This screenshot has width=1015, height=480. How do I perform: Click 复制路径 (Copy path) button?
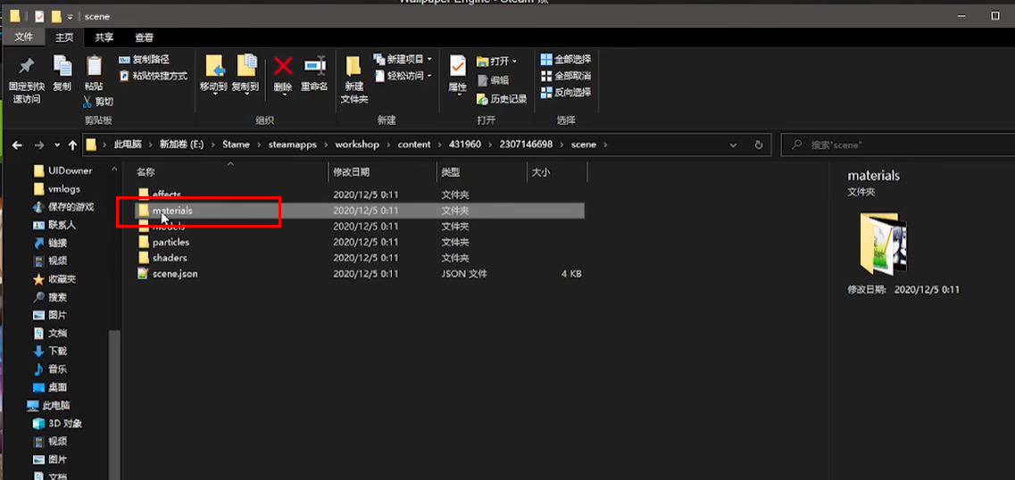coord(146,60)
